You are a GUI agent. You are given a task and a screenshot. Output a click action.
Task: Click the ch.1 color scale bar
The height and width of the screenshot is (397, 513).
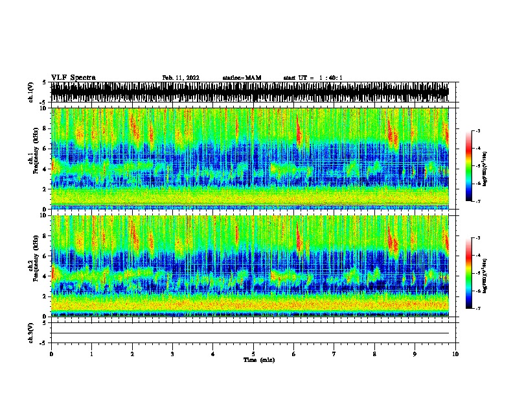tap(468, 166)
